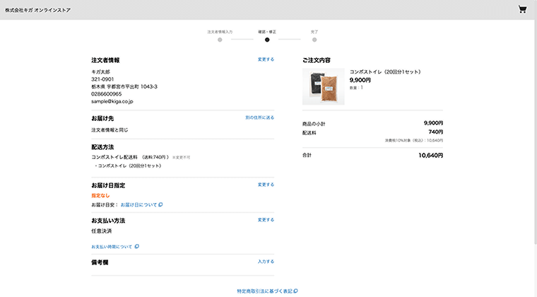Click the 完了 step circle
This screenshot has height=297, width=537.
[314, 40]
